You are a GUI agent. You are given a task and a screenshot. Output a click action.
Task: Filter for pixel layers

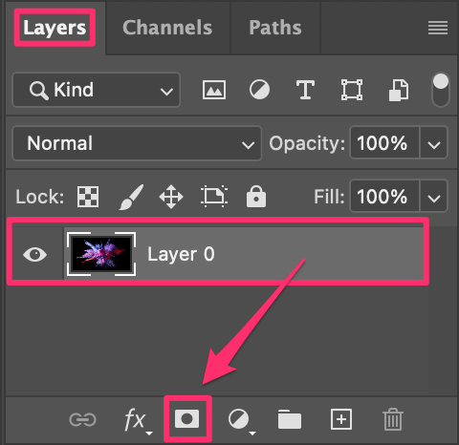click(214, 90)
